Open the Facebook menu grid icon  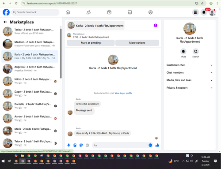coord(195,12)
